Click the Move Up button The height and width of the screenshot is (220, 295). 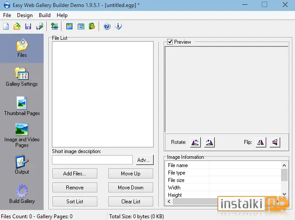coord(130,174)
